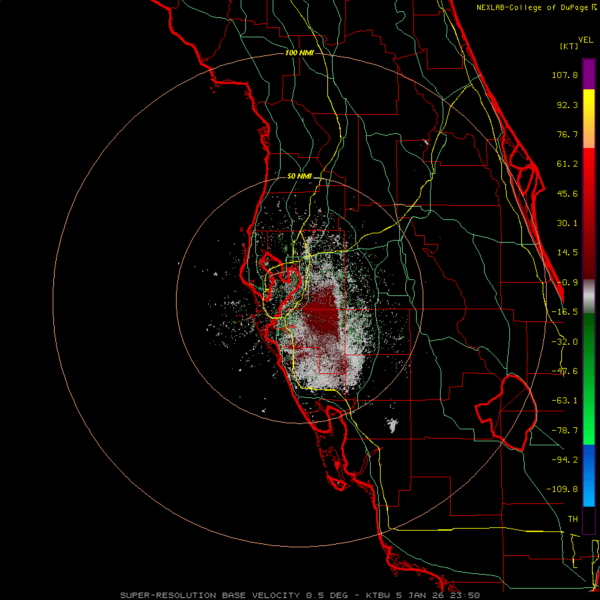Screen dimensions: 600x600
Task: Click the 45.6 legend value
Action: click(x=567, y=193)
